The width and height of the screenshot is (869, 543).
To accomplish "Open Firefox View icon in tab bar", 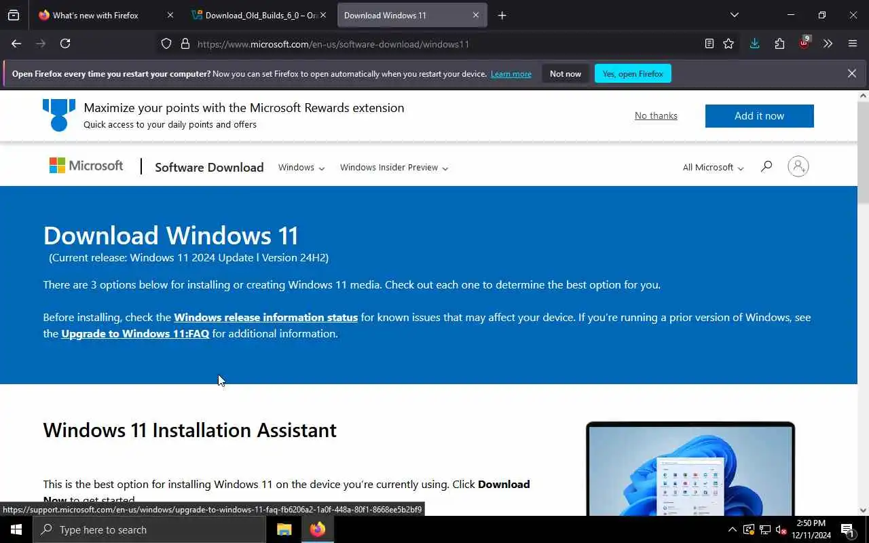I will [14, 15].
